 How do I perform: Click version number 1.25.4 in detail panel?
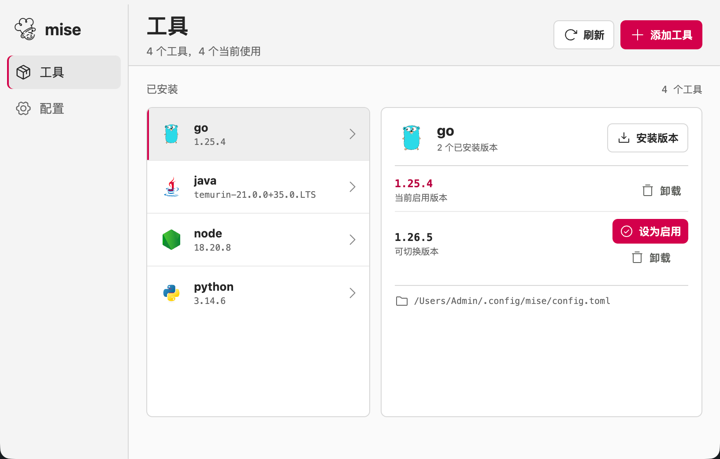pyautogui.click(x=414, y=183)
